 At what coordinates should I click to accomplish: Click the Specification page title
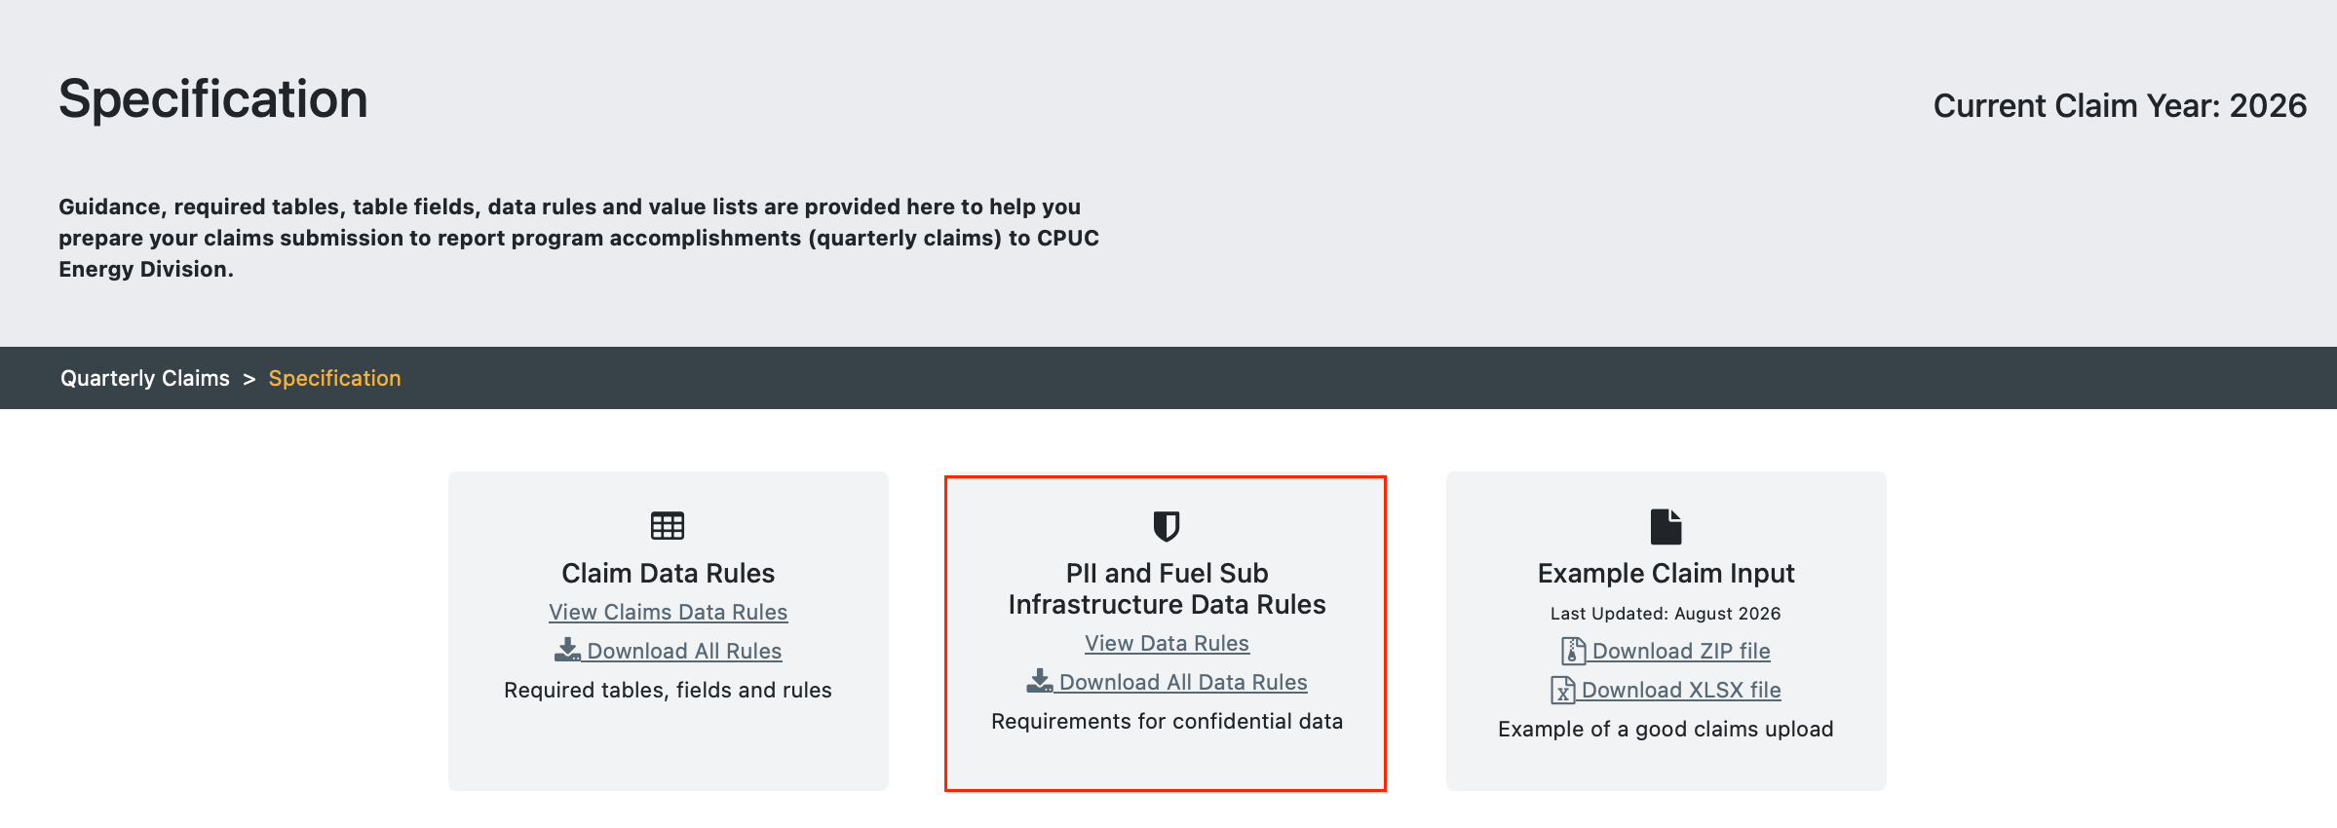[x=213, y=99]
